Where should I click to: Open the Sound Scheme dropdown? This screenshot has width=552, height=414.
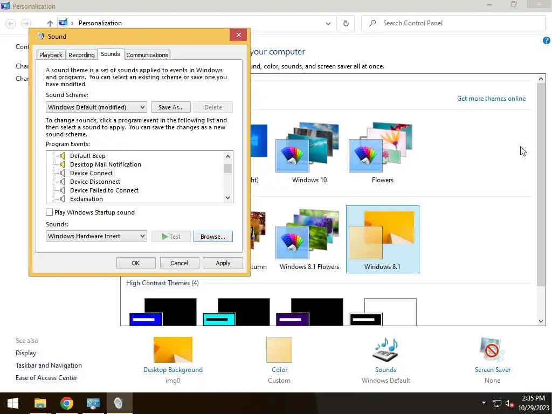coord(96,107)
